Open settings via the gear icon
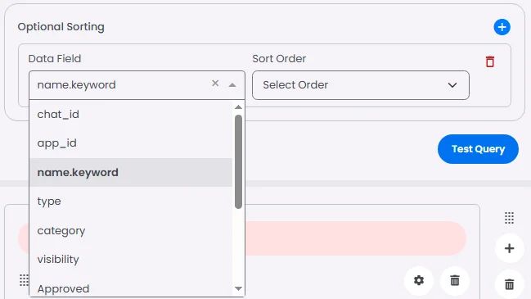This screenshot has height=299, width=531. [x=419, y=280]
